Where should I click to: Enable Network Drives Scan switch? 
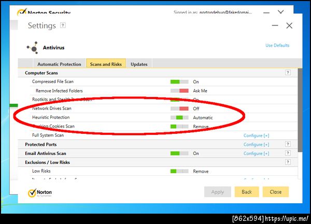click(179, 108)
